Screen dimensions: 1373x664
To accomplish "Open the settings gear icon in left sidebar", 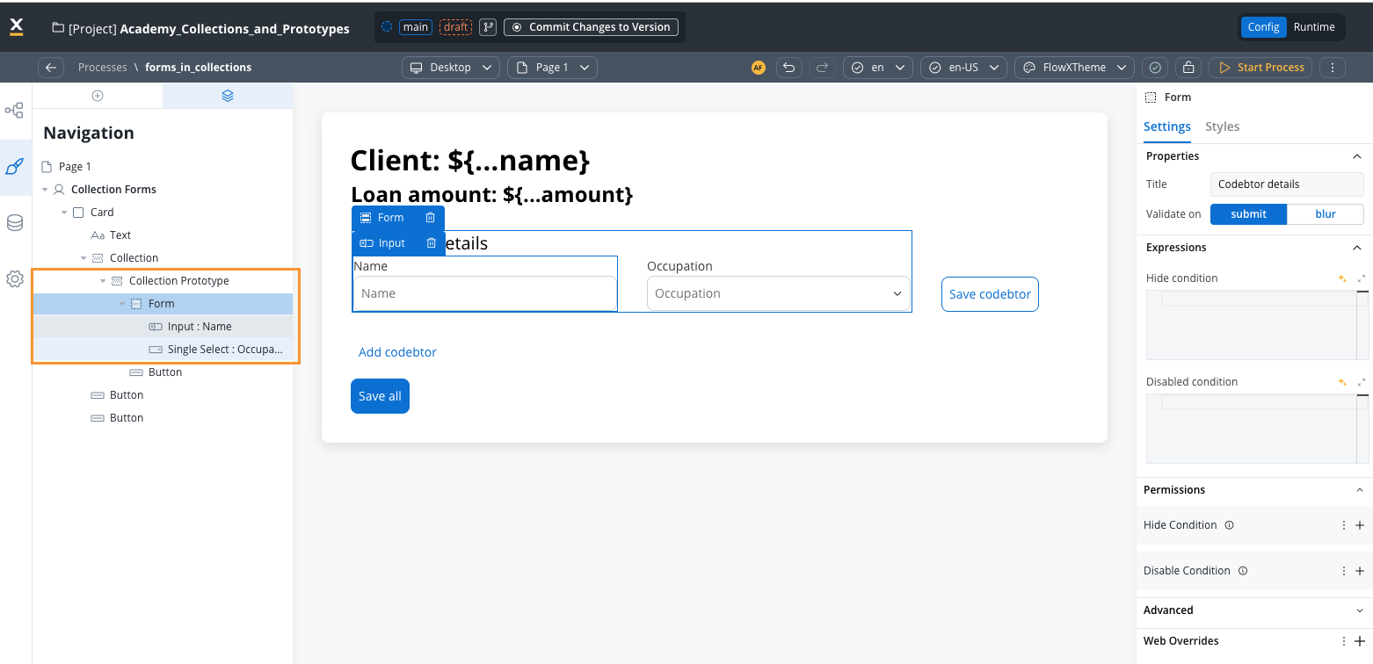I will coord(15,279).
